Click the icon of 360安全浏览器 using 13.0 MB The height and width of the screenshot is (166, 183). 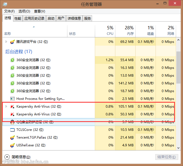[12, 76]
